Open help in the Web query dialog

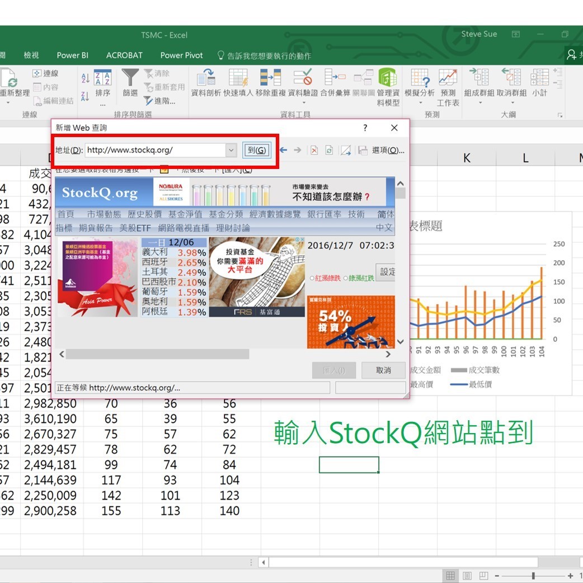(x=365, y=128)
